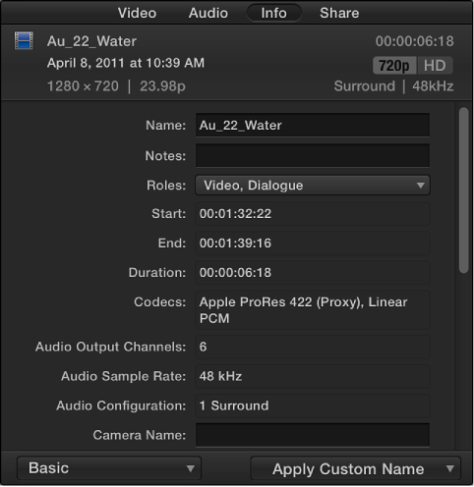
Task: Switch to the Audio tab
Action: pyautogui.click(x=208, y=13)
